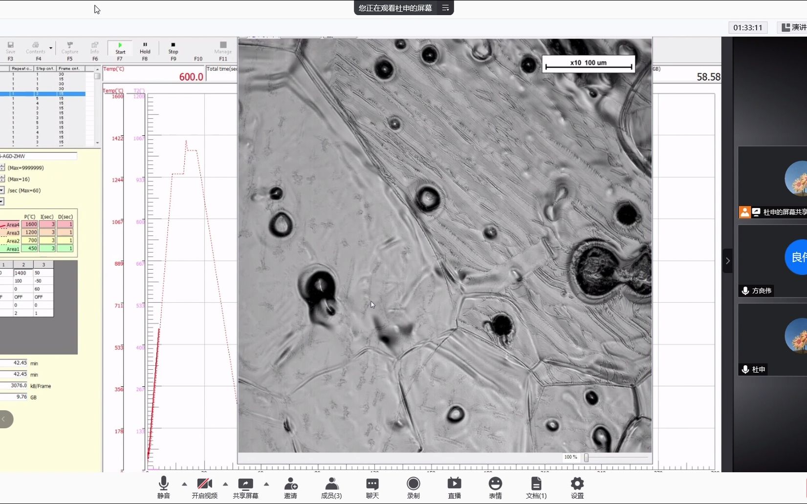Click the highlighted blue row in the step list
The image size is (807, 504).
43,94
